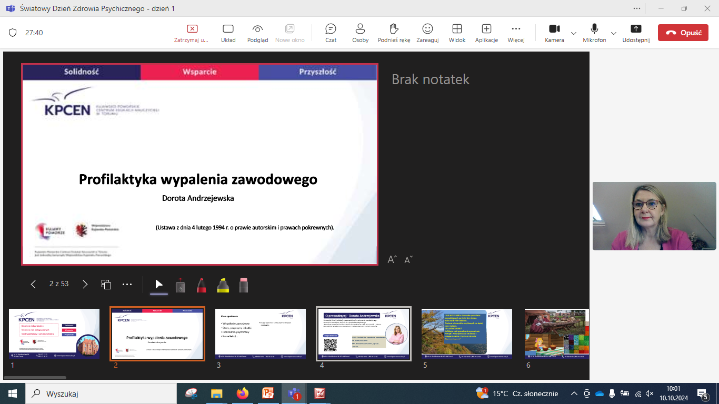The width and height of the screenshot is (719, 404).
Task: Show participants via Osoby icon
Action: click(x=360, y=33)
